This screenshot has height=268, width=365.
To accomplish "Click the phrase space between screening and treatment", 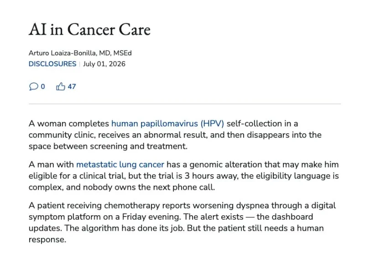I will [108, 147].
